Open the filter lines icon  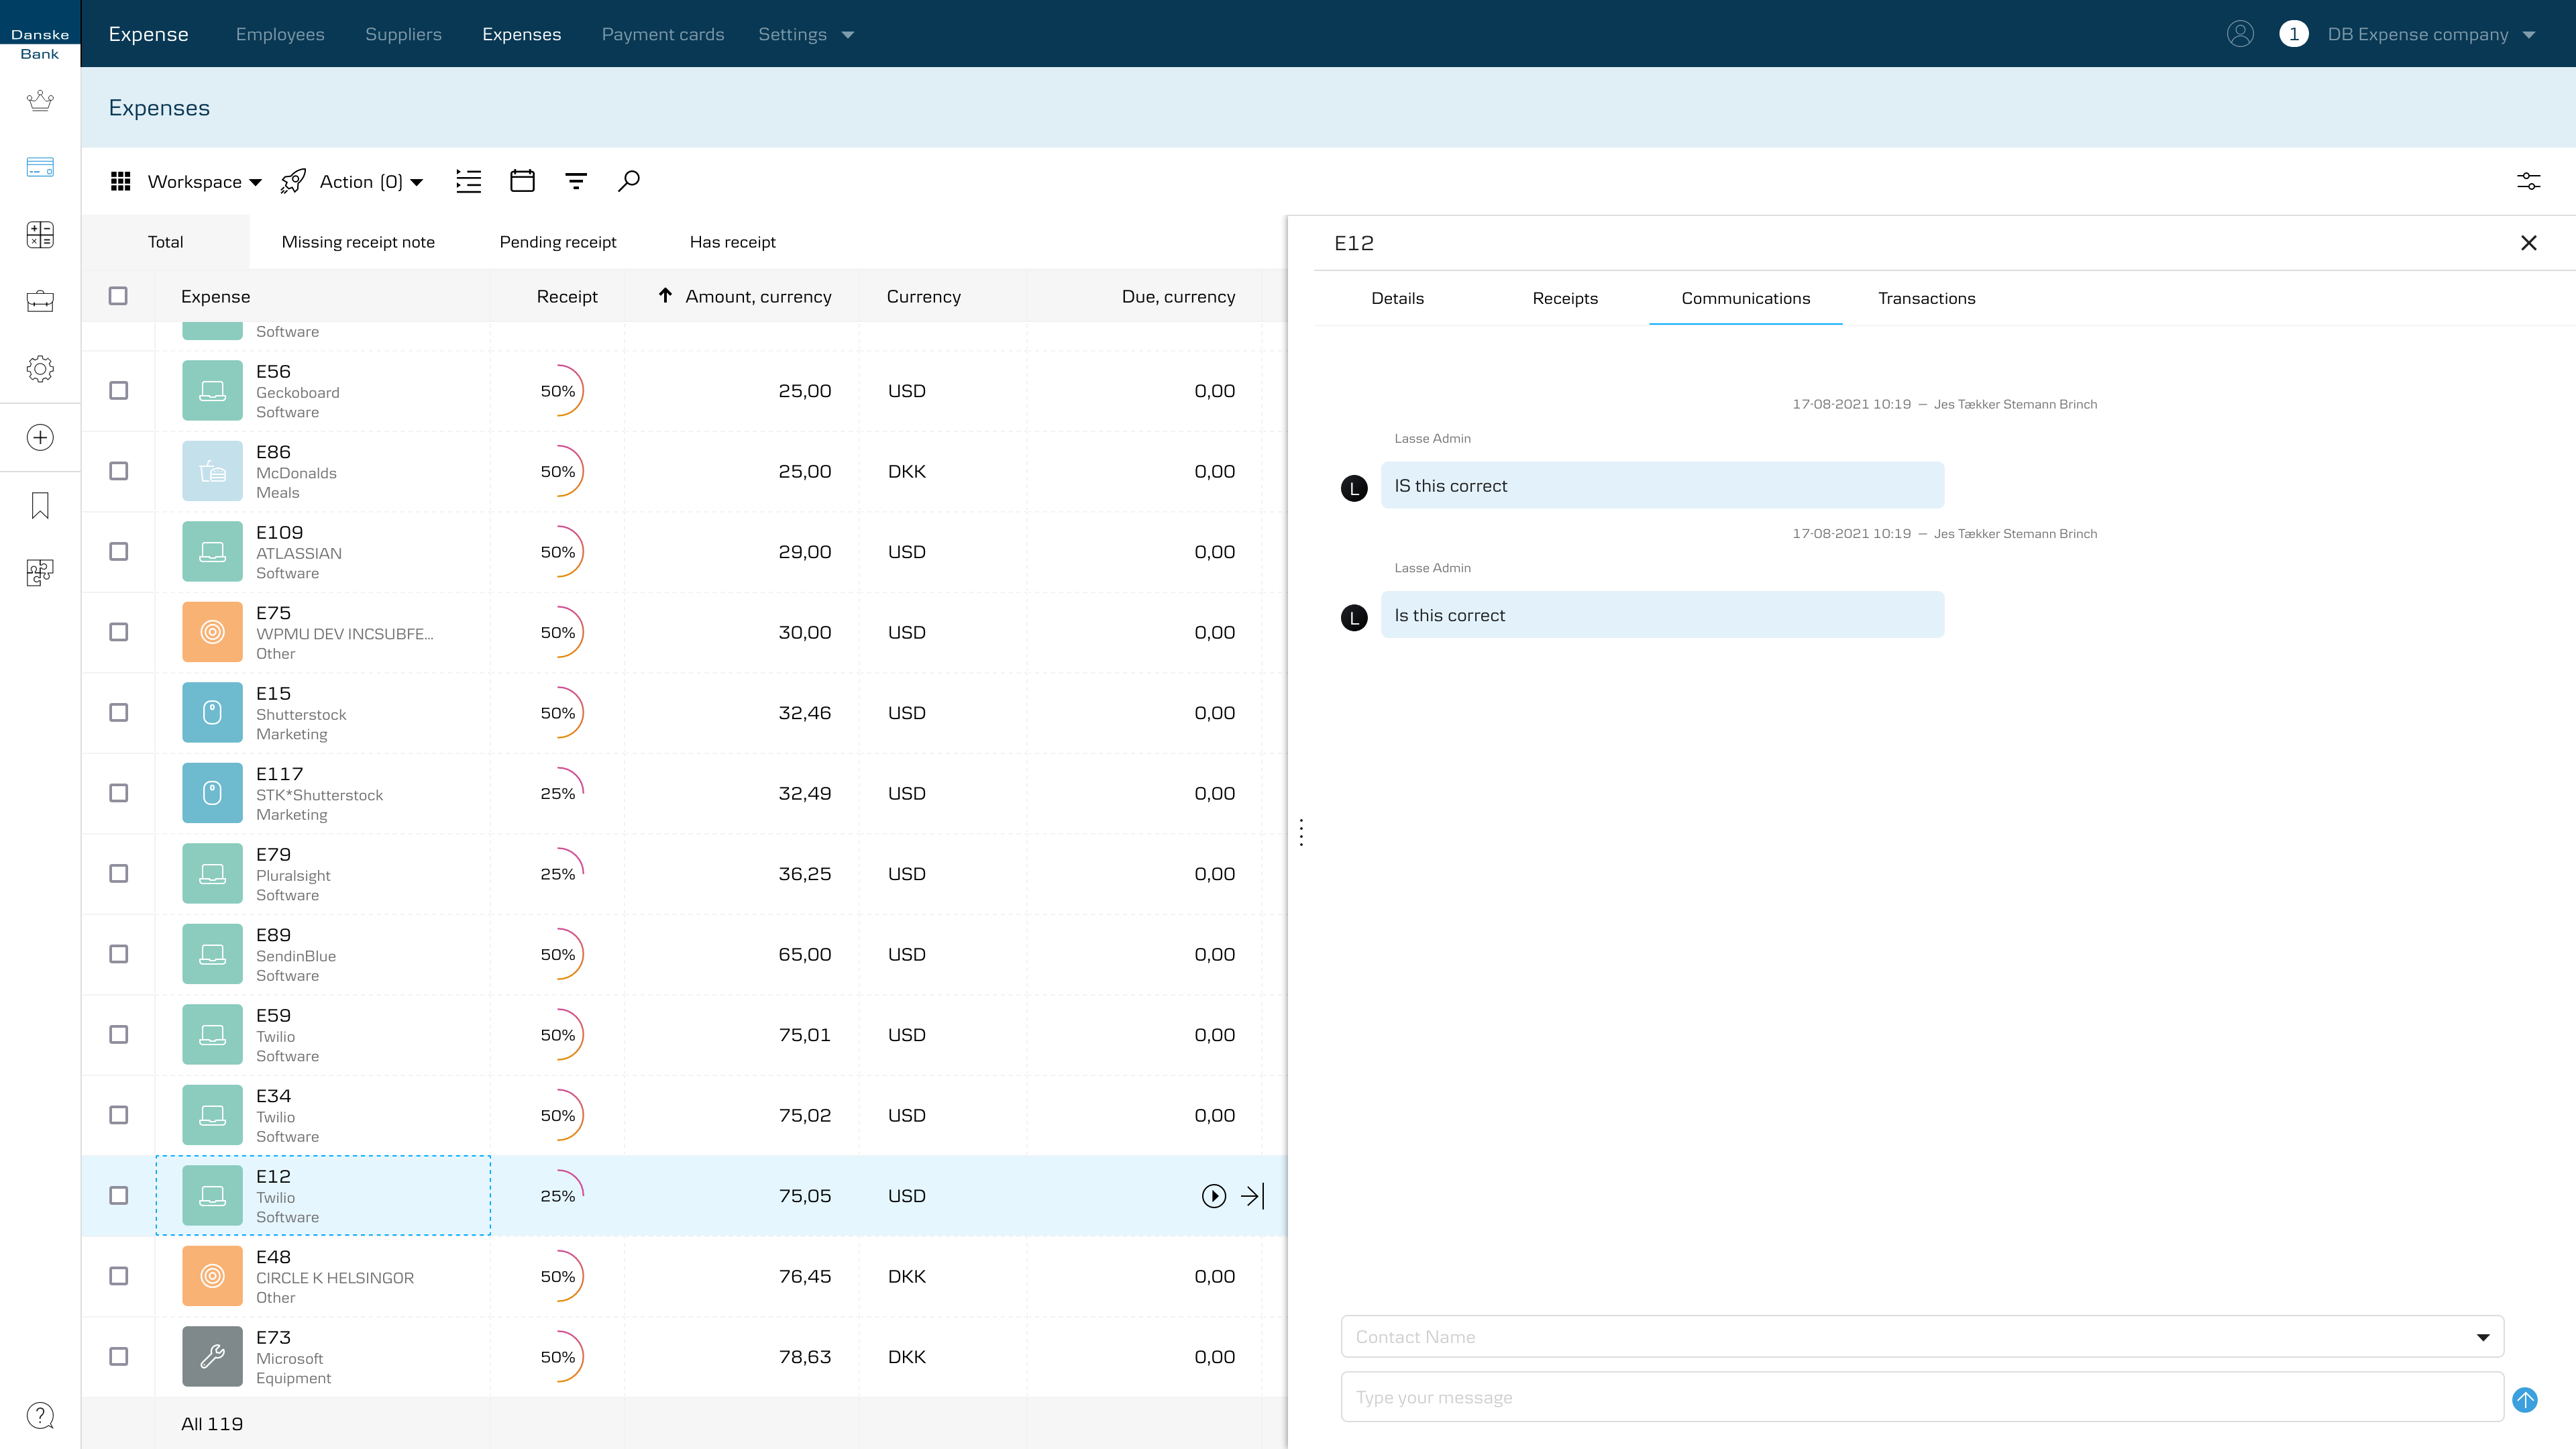tap(576, 181)
